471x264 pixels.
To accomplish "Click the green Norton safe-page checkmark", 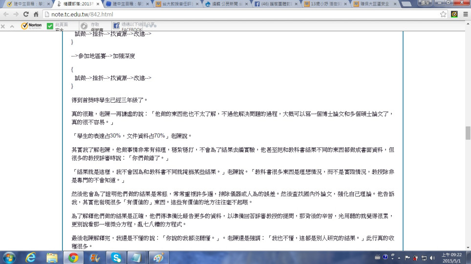I will tap(50, 26).
